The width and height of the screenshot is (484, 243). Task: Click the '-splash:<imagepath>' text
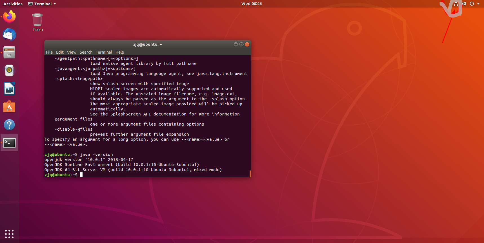coord(79,79)
